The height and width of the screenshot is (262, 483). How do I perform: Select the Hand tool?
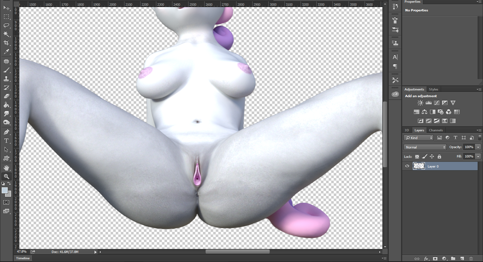pyautogui.click(x=6, y=168)
